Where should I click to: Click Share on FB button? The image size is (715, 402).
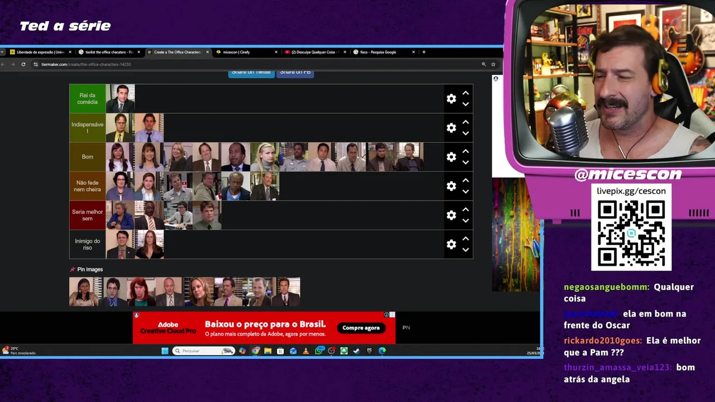tap(295, 73)
